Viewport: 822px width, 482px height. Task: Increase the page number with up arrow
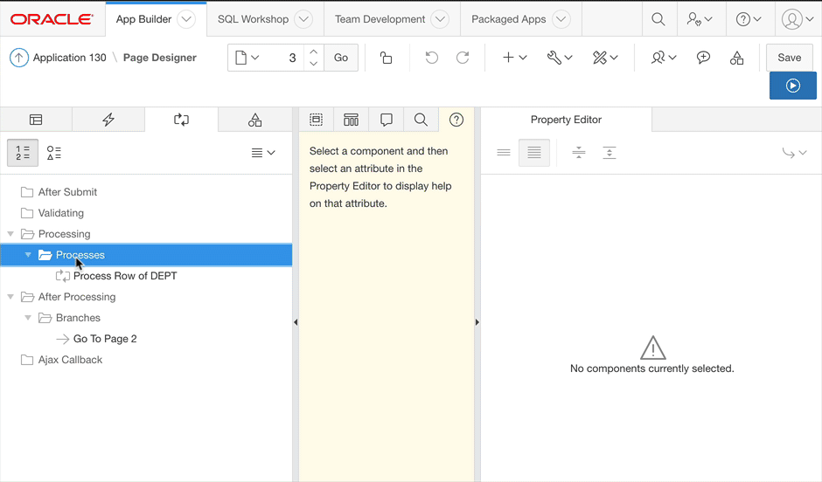click(x=313, y=52)
